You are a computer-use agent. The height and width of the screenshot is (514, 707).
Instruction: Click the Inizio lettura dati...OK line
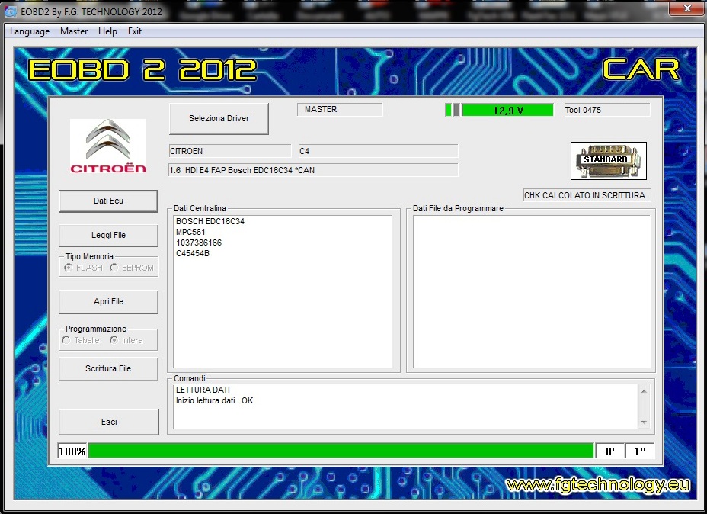coord(215,400)
